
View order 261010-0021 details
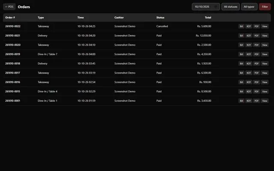[x=265, y=35]
